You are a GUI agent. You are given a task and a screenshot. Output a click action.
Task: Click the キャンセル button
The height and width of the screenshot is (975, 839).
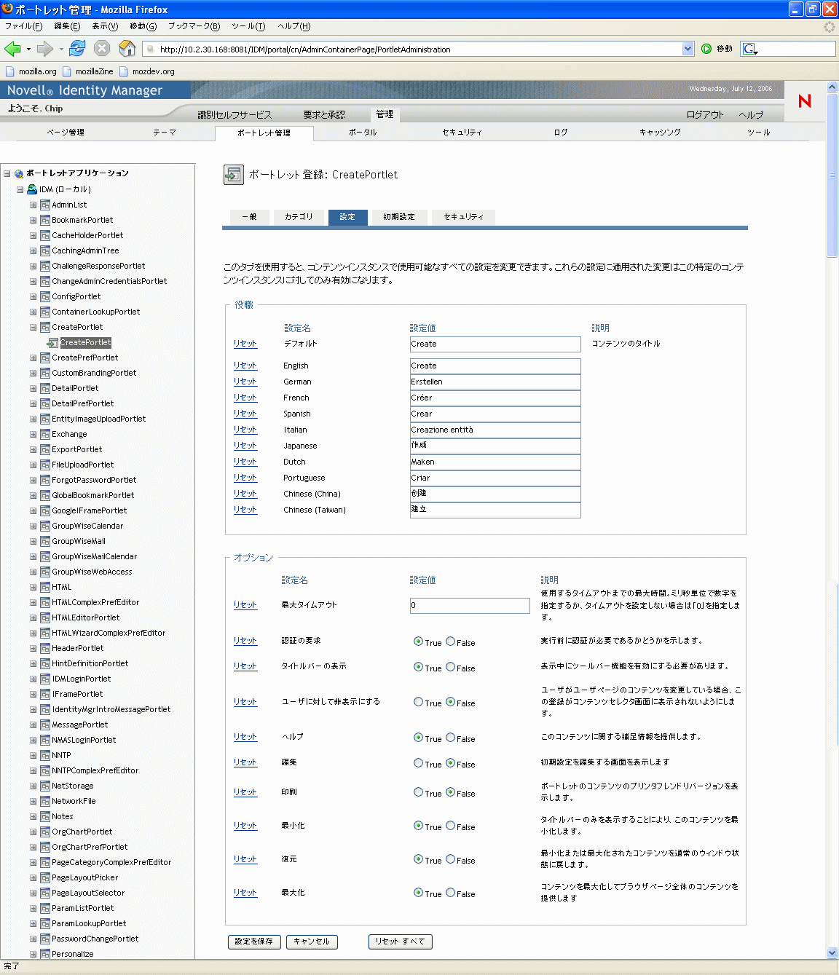coord(312,942)
